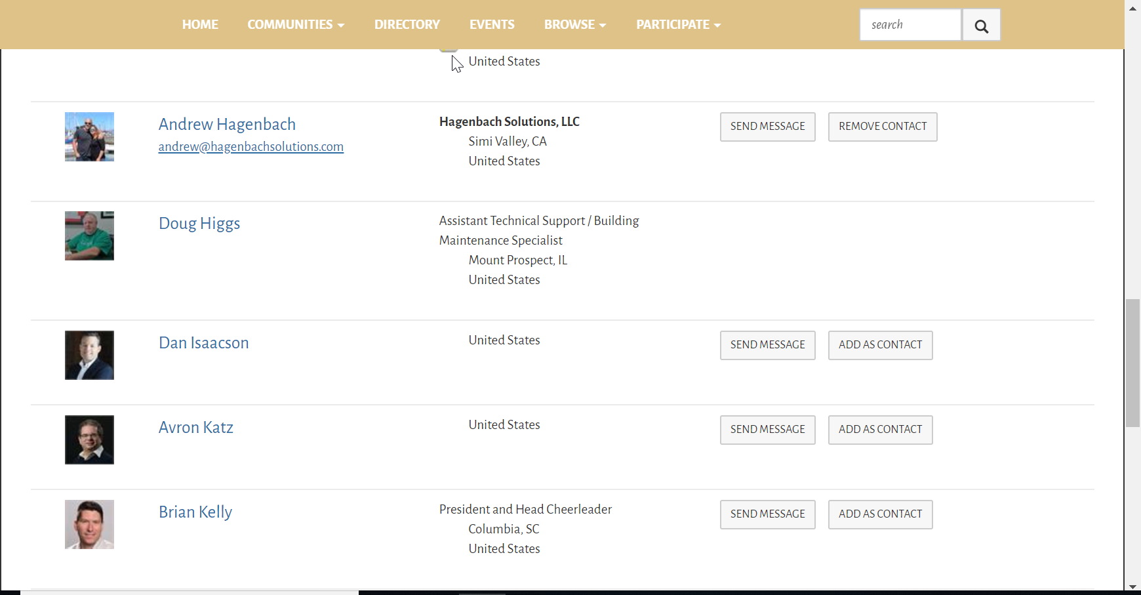
Task: Go to the DIRECTORY page
Action: click(x=407, y=25)
